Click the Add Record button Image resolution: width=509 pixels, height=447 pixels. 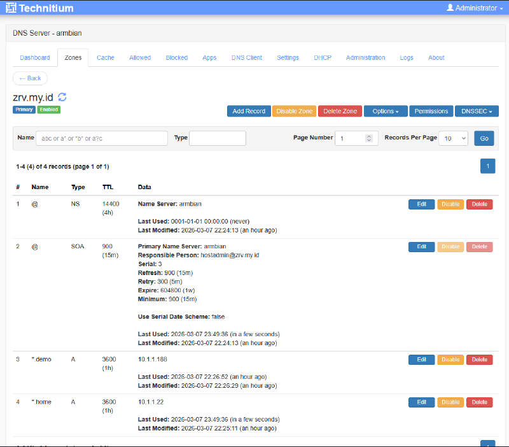click(x=249, y=111)
